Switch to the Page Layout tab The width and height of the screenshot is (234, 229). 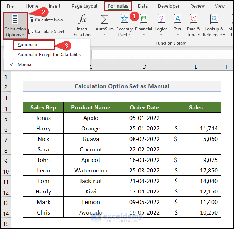pyautogui.click(x=84, y=6)
